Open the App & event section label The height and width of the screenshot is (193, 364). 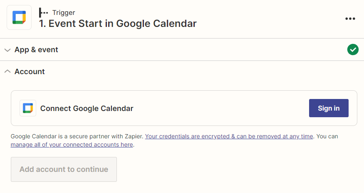pos(36,50)
